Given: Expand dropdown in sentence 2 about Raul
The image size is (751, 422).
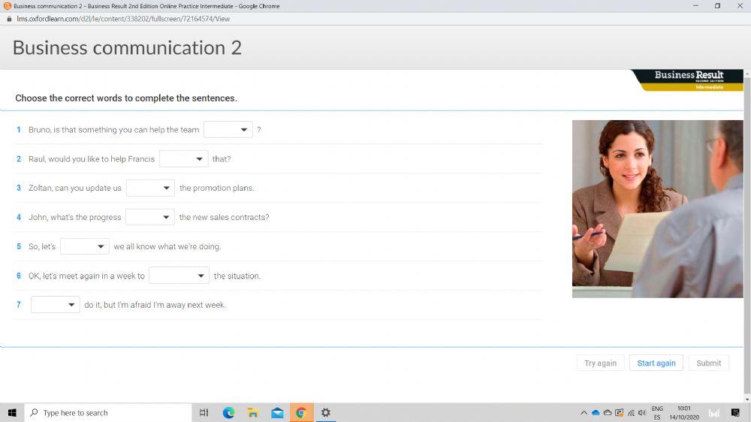Looking at the screenshot, I should point(183,159).
